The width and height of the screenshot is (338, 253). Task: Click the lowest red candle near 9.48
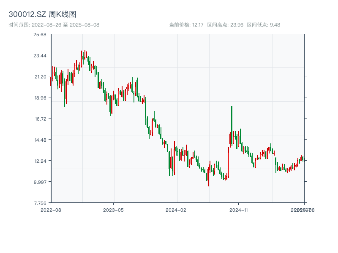pyautogui.click(x=208, y=179)
